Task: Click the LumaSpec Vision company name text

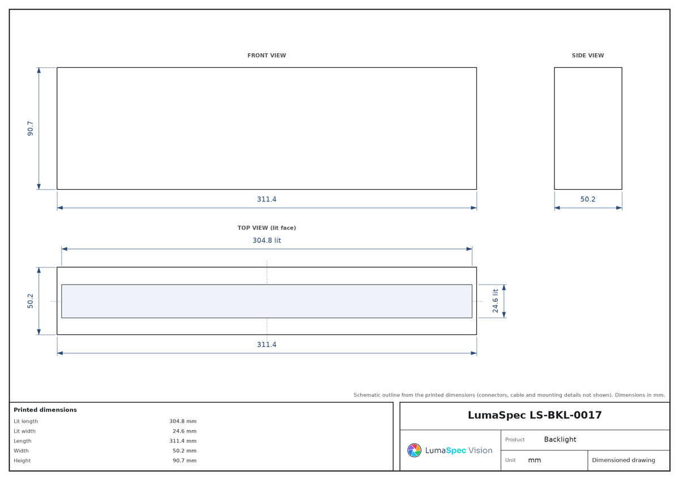Action: pyautogui.click(x=459, y=451)
